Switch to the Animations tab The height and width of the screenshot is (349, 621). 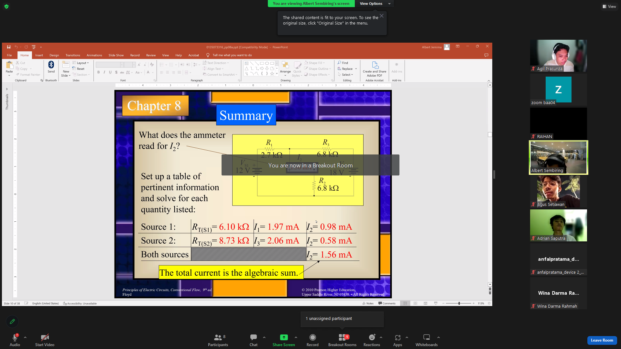[94, 55]
